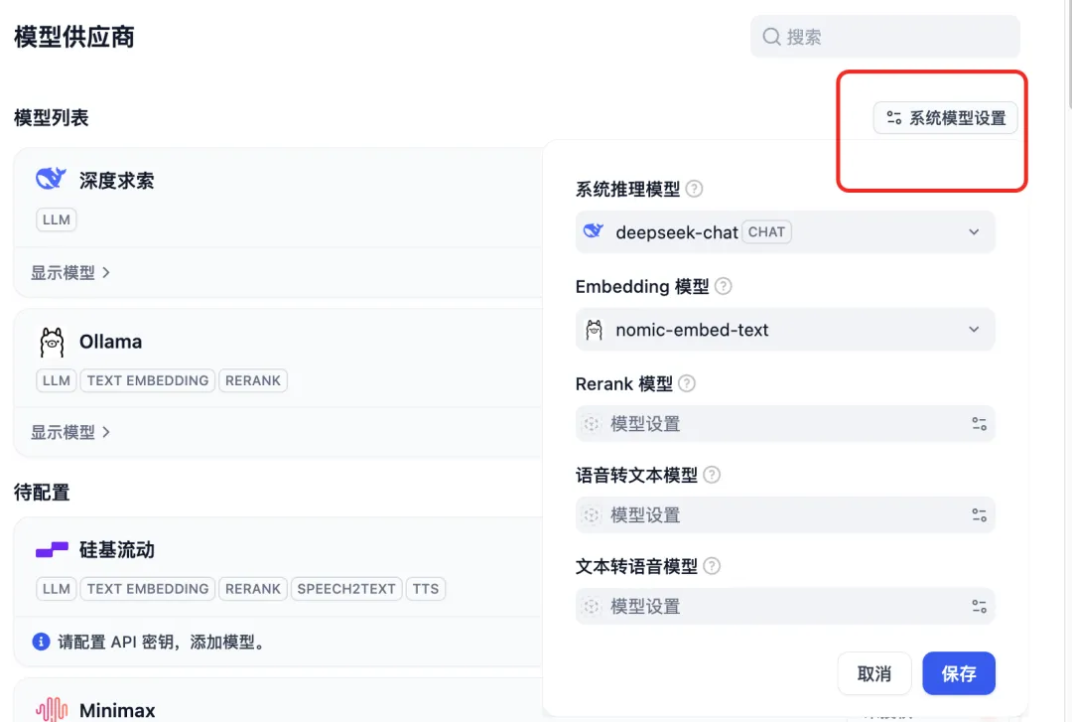Click the CHAT badge beside deepseek-chat

(766, 232)
